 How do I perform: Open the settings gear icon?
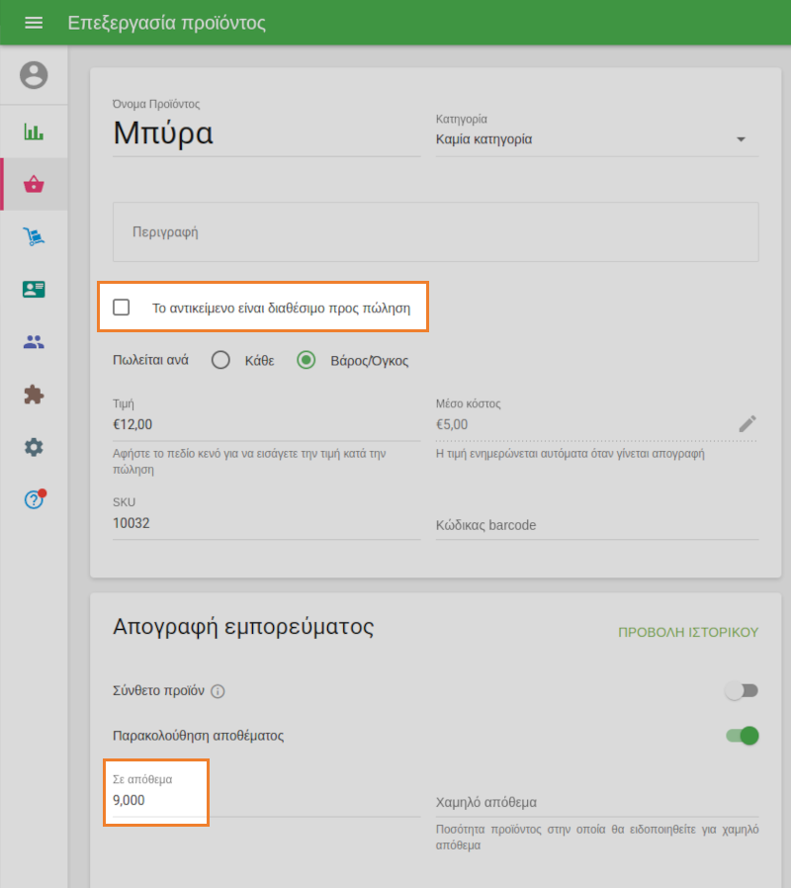[34, 447]
